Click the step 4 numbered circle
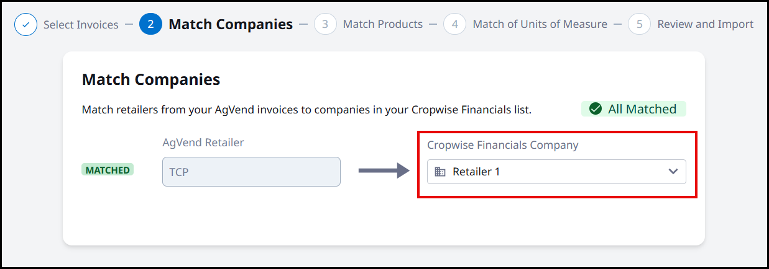 tap(455, 25)
